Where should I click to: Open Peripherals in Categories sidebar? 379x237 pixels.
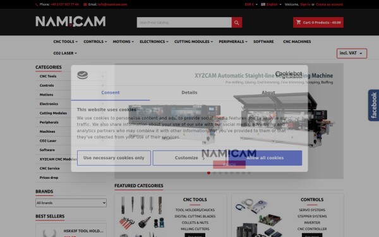(49, 122)
